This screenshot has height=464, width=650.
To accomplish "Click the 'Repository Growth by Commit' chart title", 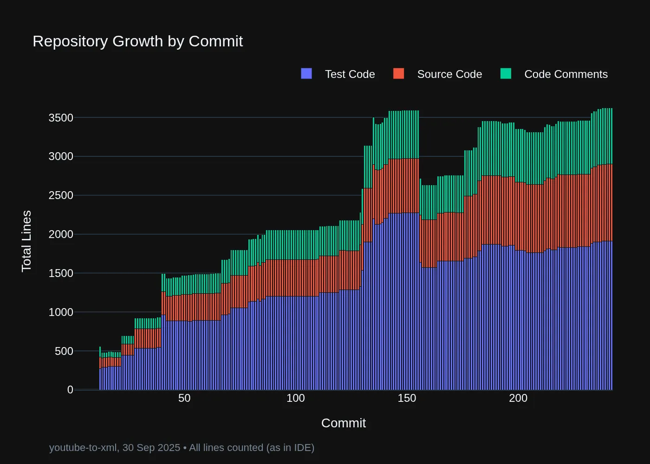I will (137, 41).
